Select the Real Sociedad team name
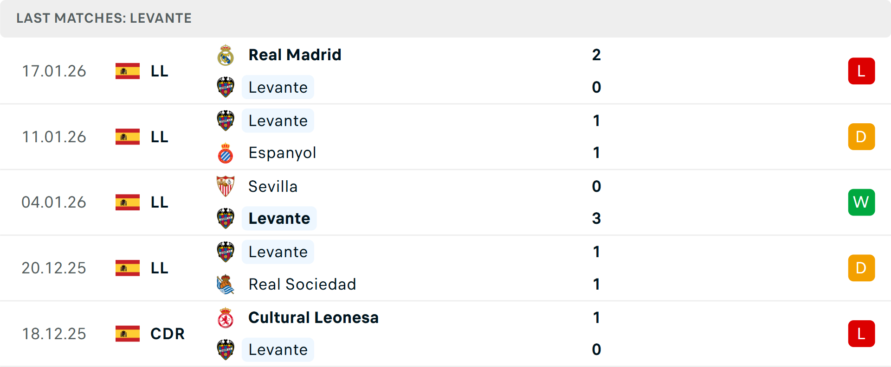 tap(302, 284)
